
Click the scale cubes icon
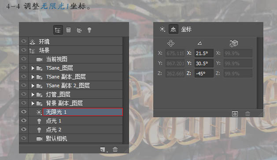pyautogui.click(x=233, y=43)
